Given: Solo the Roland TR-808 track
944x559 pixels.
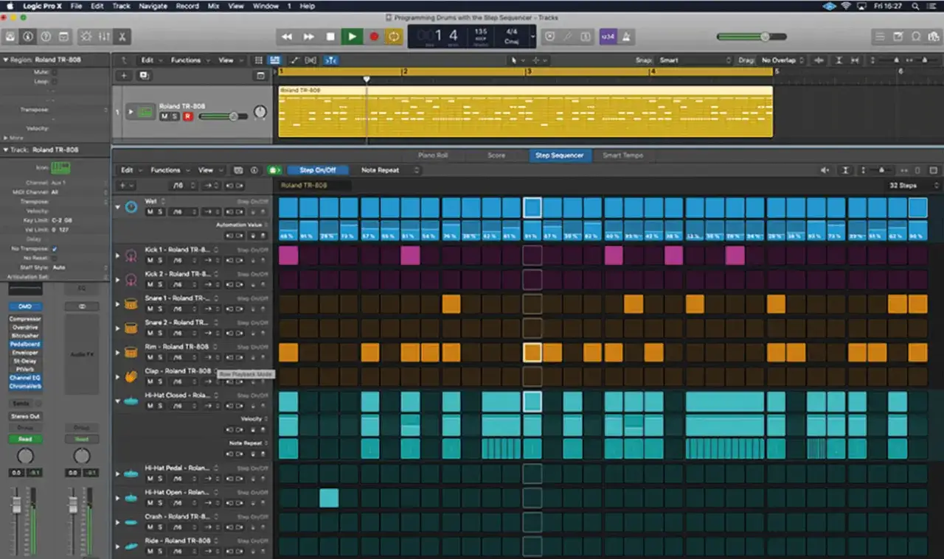Looking at the screenshot, I should [x=176, y=116].
